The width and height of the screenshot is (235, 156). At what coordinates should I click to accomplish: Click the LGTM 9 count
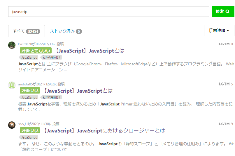(226, 124)
